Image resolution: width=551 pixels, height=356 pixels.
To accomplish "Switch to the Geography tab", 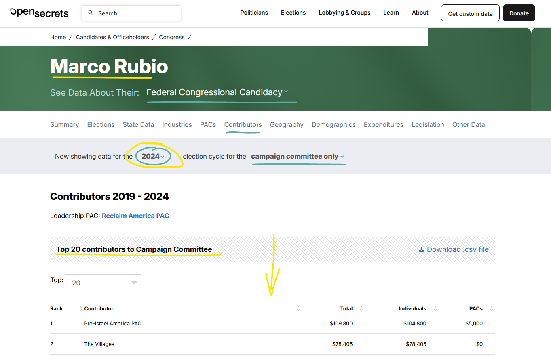I will (287, 125).
